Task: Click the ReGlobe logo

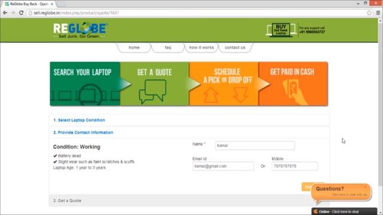Action: tap(81, 30)
